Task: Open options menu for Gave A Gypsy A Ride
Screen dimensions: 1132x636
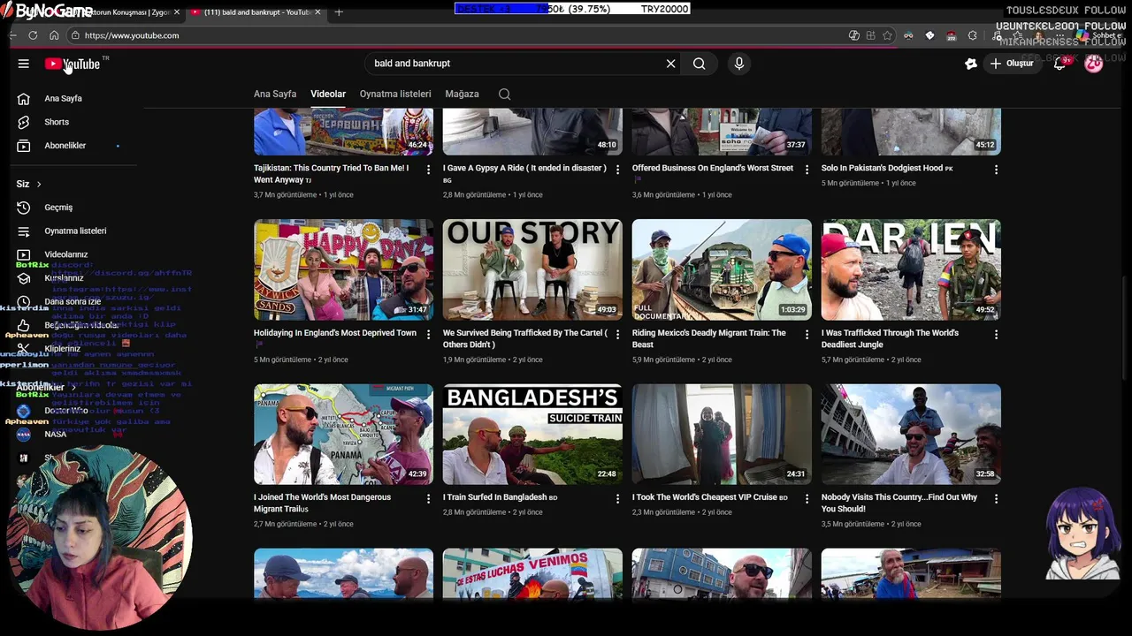Action: pos(617,170)
